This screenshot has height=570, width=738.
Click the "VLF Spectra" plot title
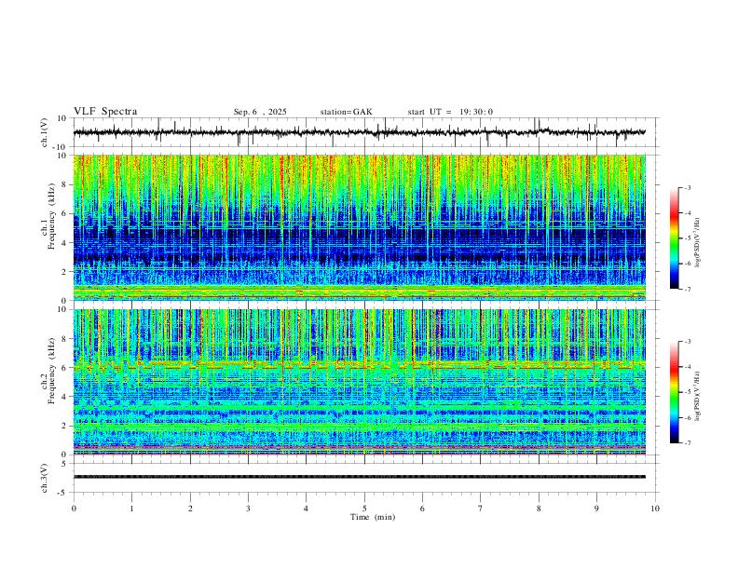105,112
